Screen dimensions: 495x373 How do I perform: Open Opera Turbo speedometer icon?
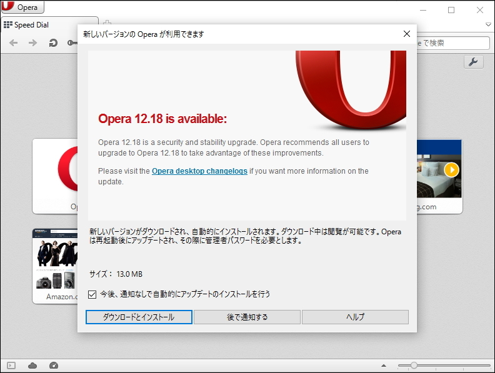tap(54, 366)
